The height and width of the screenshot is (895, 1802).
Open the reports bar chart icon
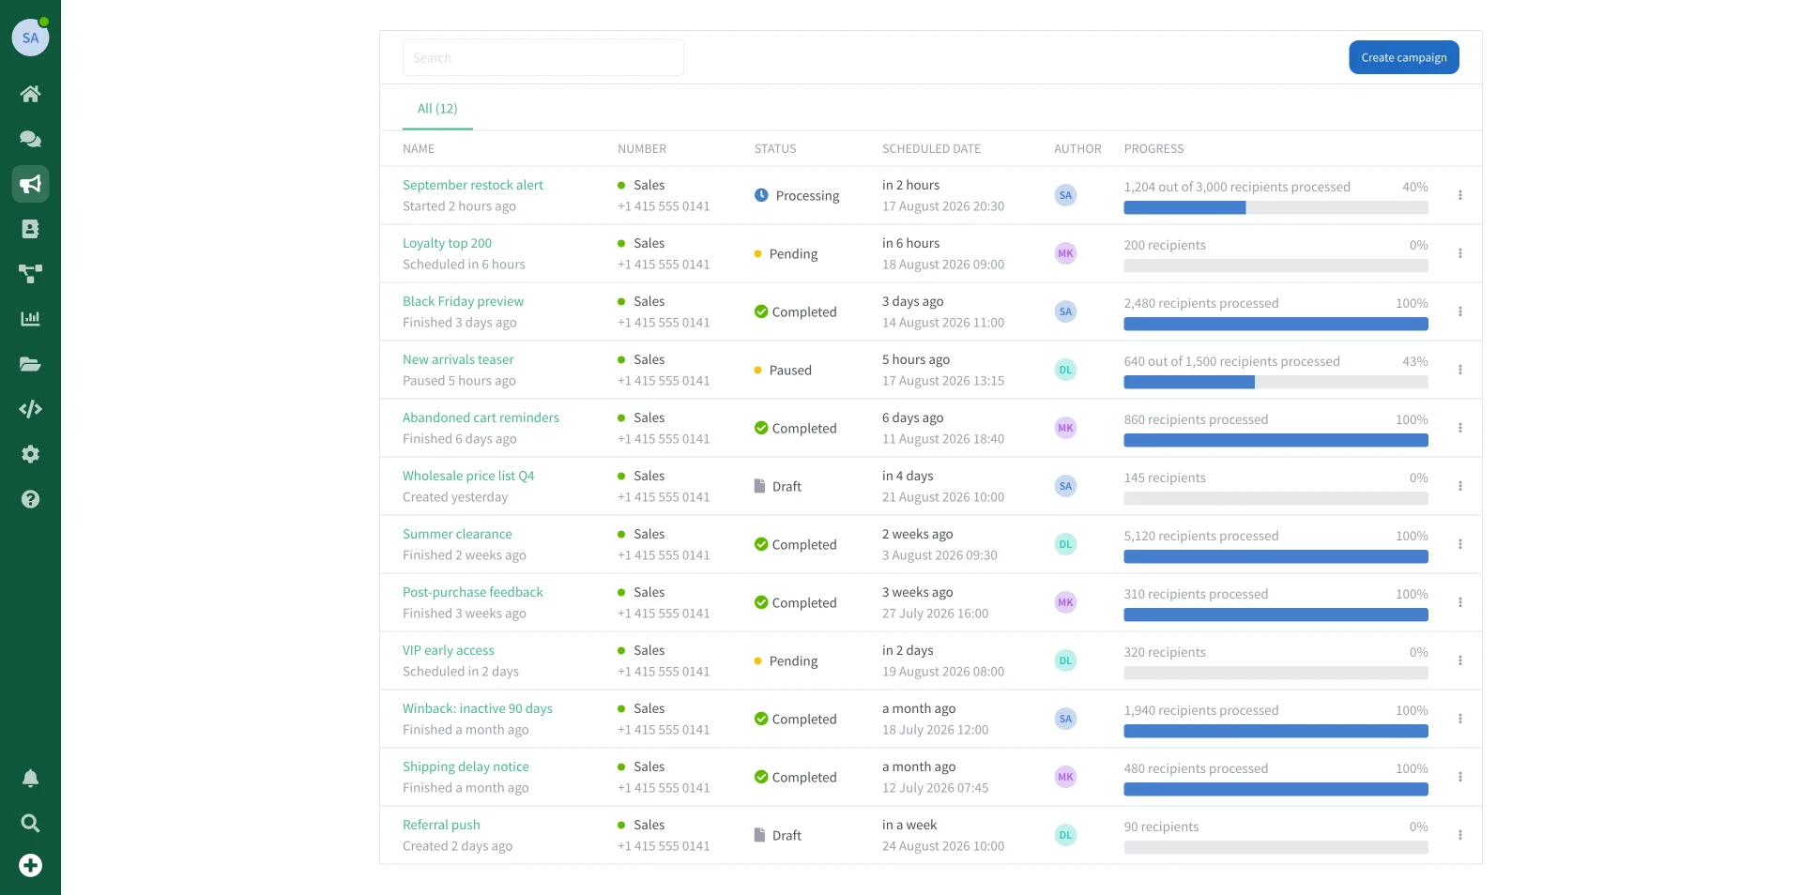(30, 319)
